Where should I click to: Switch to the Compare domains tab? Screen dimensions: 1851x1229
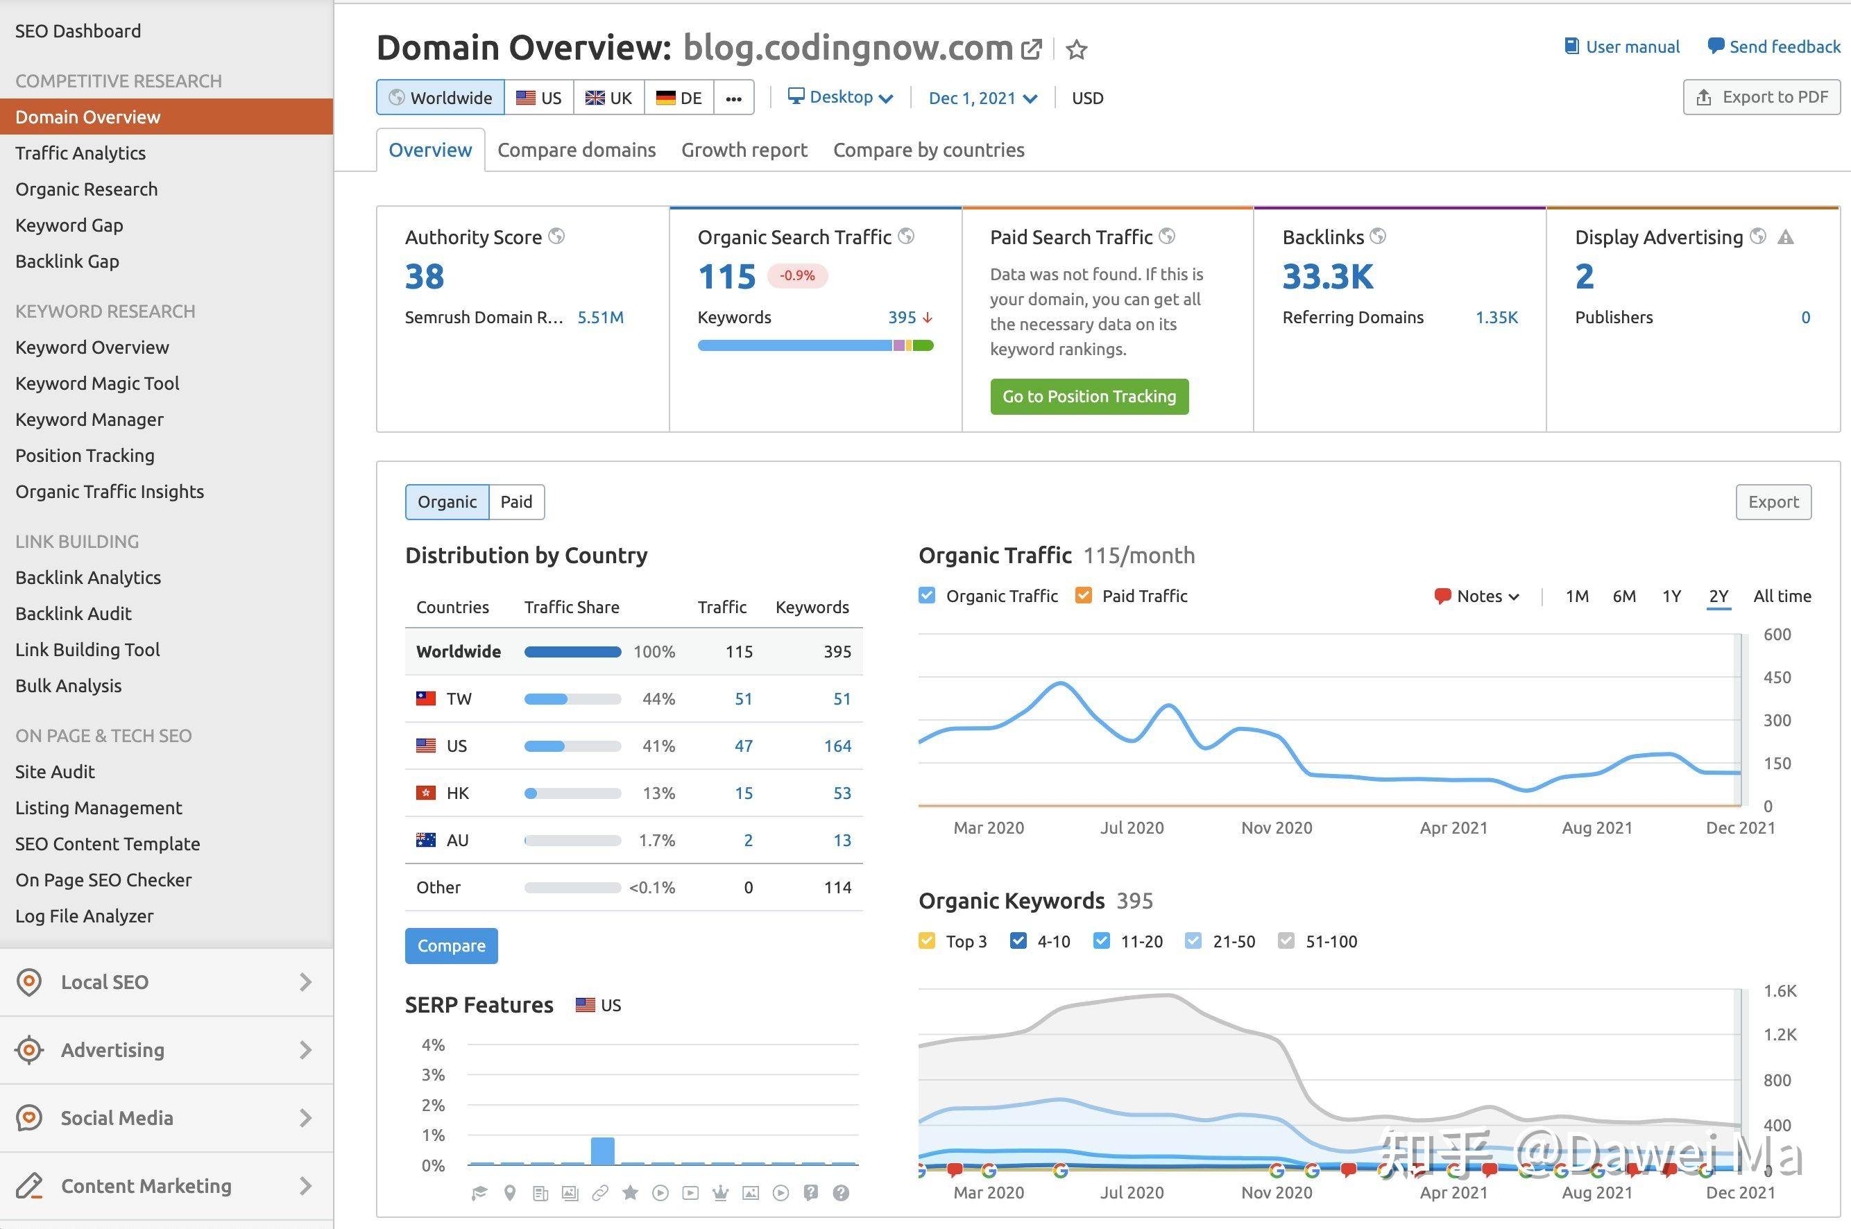(x=577, y=150)
